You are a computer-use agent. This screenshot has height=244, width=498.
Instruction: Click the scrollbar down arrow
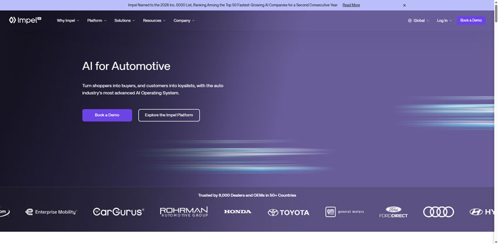496,242
